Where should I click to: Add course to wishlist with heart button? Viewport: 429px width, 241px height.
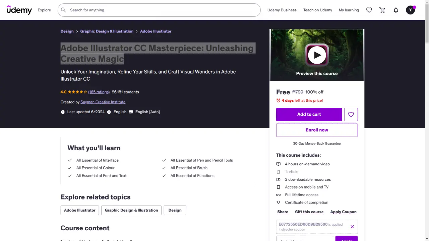click(351, 114)
